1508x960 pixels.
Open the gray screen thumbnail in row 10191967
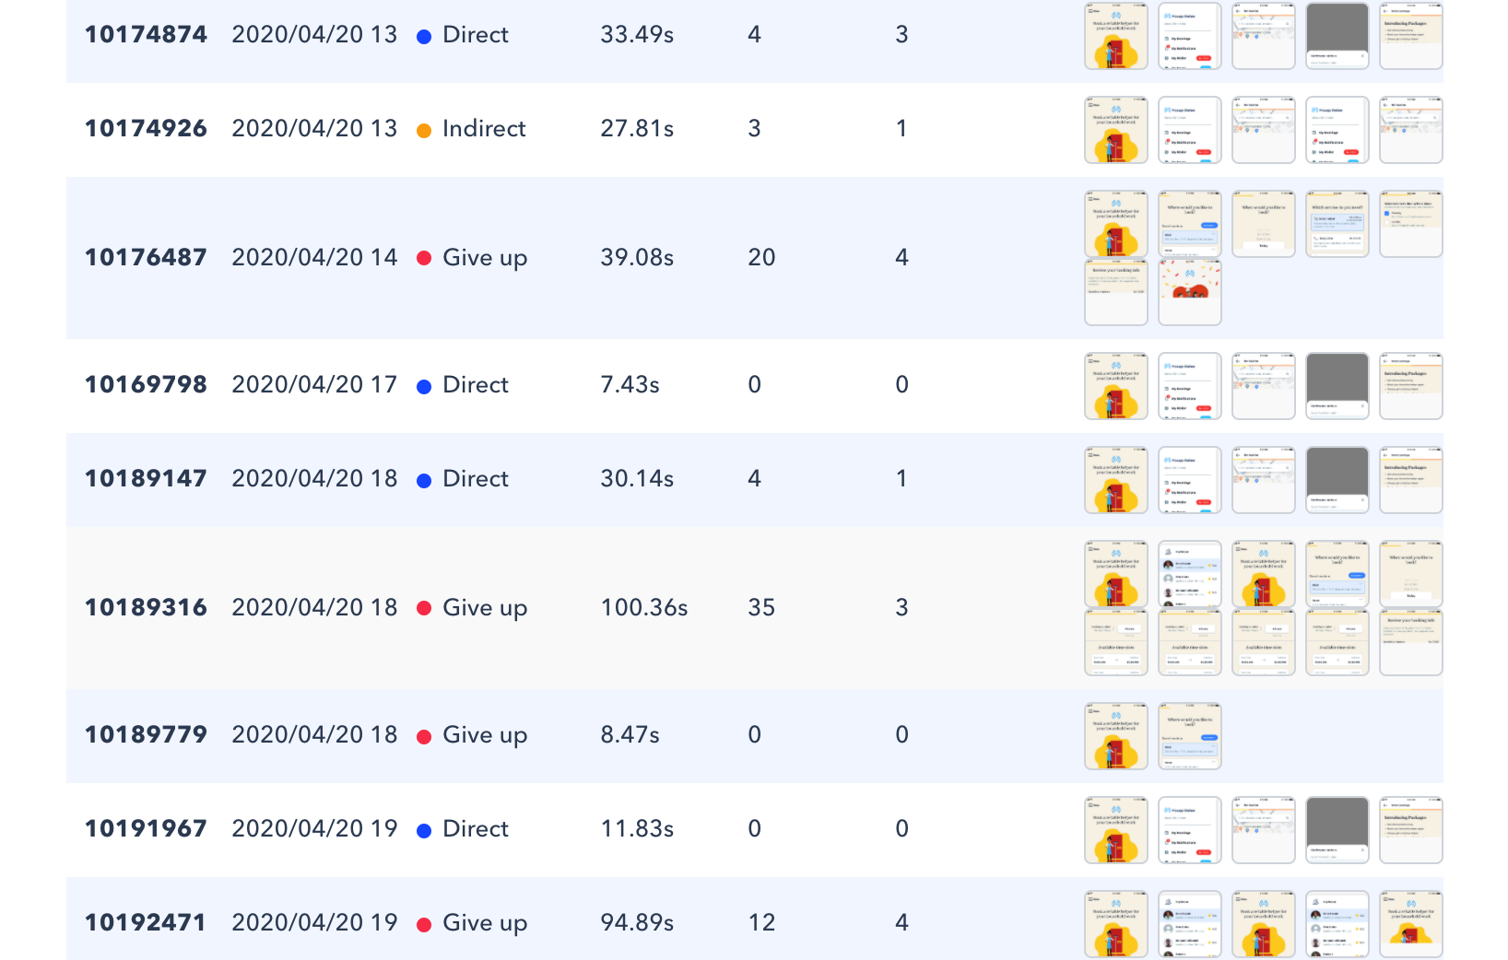tap(1337, 830)
